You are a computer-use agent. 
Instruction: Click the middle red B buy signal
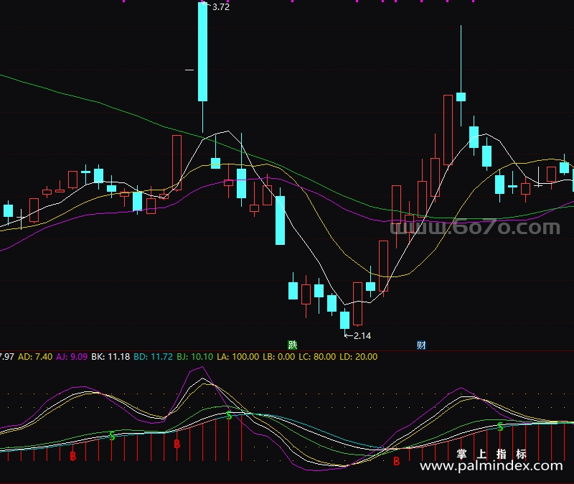click(x=177, y=444)
